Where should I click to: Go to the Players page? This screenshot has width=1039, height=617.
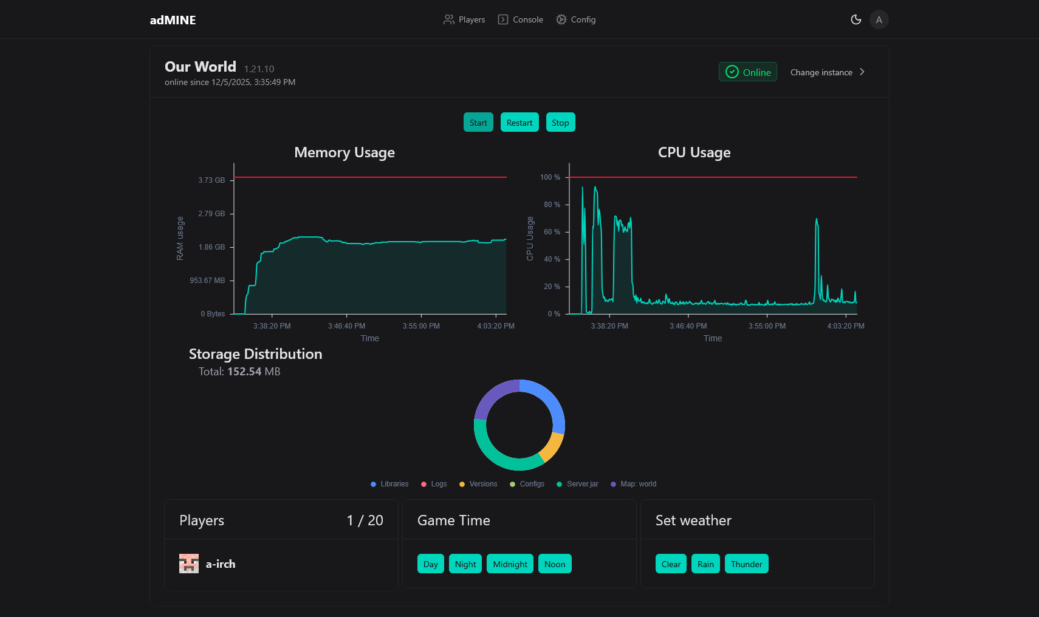(x=471, y=19)
